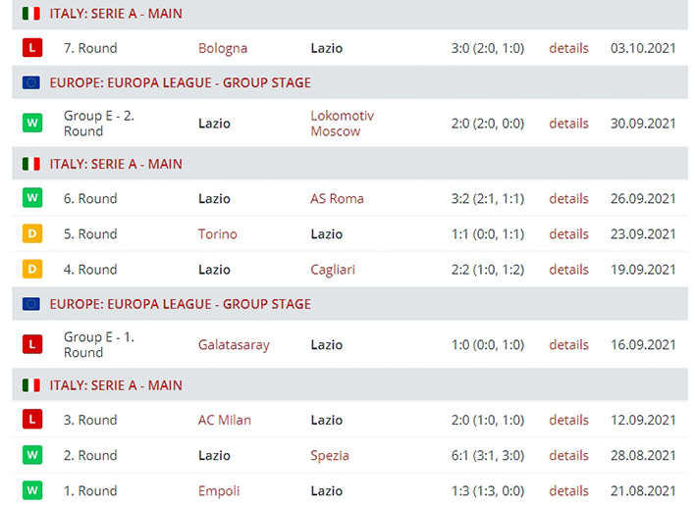
Task: Open the Bologna team link
Action: pyautogui.click(x=223, y=48)
